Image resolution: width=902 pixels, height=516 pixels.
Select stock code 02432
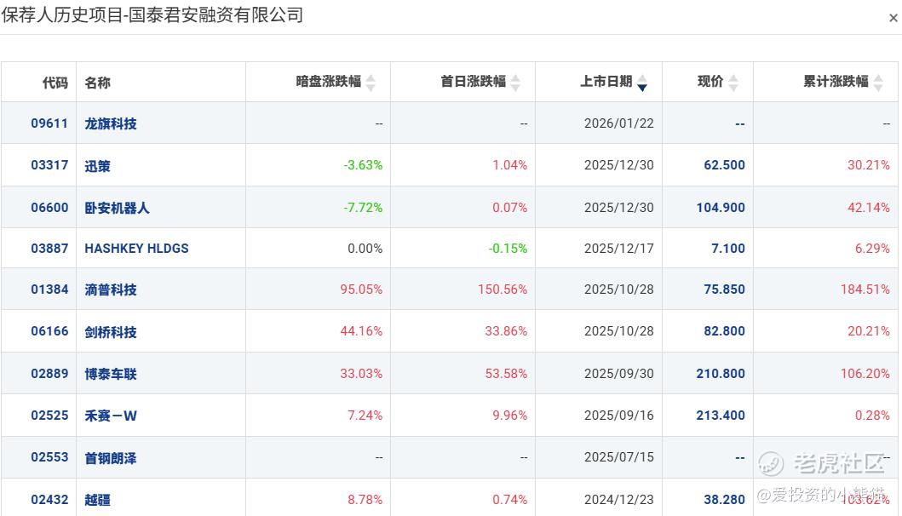click(x=49, y=499)
